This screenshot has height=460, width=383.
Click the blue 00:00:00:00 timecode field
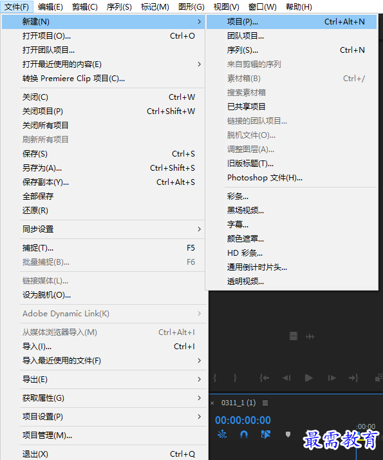pyautogui.click(x=243, y=420)
